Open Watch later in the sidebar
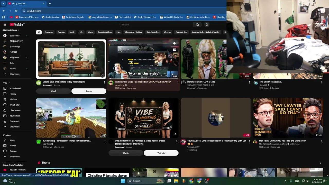 (15, 105)
